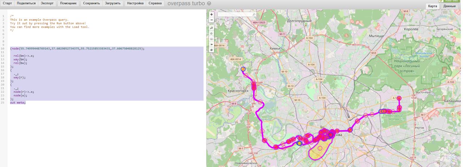Click the M-11 road shield

pos(283,34)
